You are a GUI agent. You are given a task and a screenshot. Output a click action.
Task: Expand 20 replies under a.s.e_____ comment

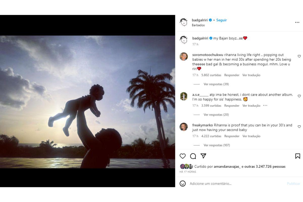pyautogui.click(x=216, y=115)
